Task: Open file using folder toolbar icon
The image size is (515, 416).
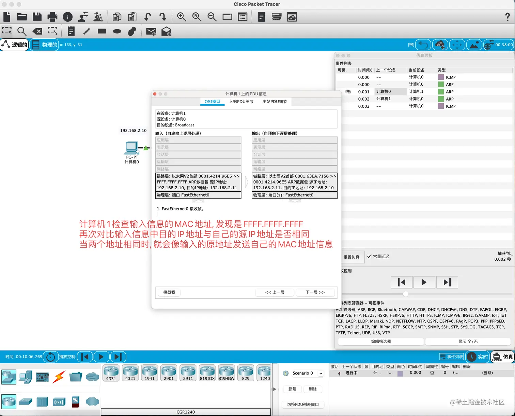Action: 22,17
